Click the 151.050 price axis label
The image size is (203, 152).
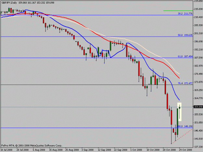click(x=198, y=123)
